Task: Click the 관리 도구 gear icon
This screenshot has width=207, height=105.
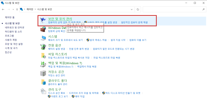Action: click(43, 91)
